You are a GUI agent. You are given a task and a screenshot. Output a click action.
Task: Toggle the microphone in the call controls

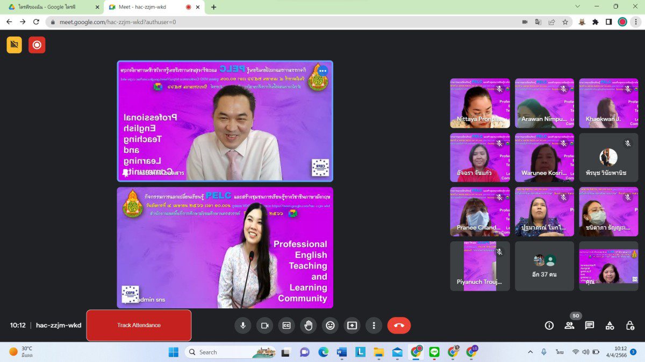point(242,325)
